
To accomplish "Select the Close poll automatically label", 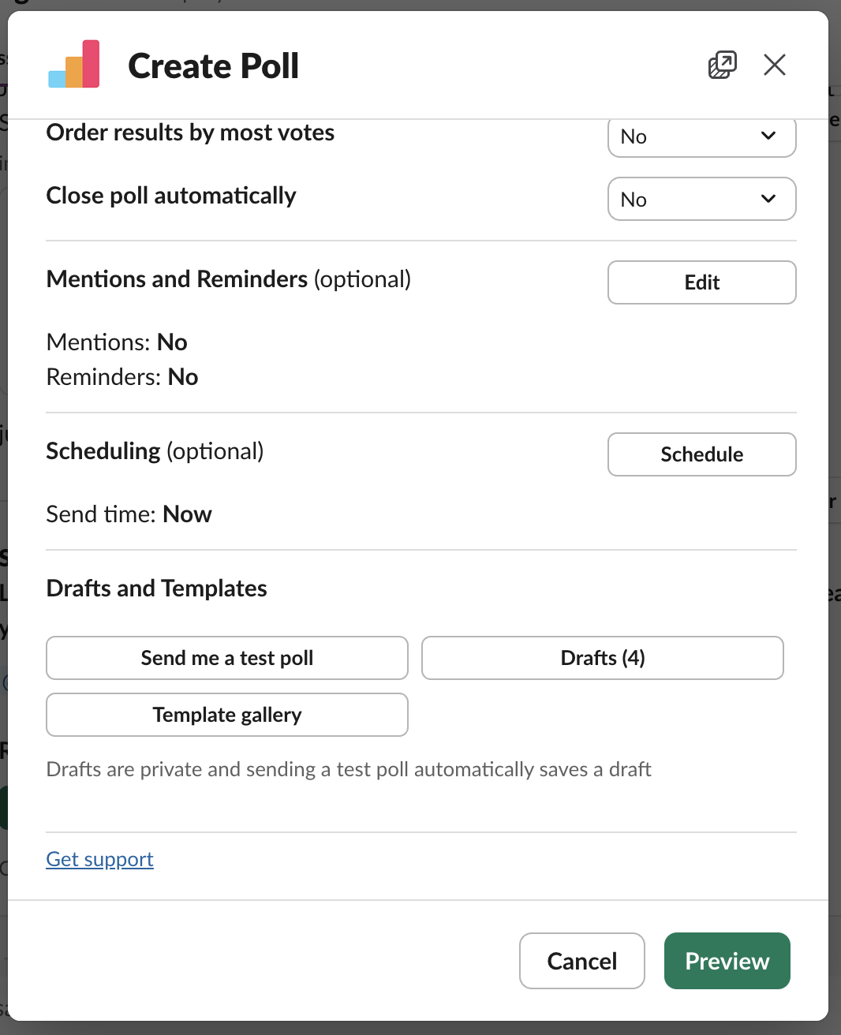I will tap(171, 196).
